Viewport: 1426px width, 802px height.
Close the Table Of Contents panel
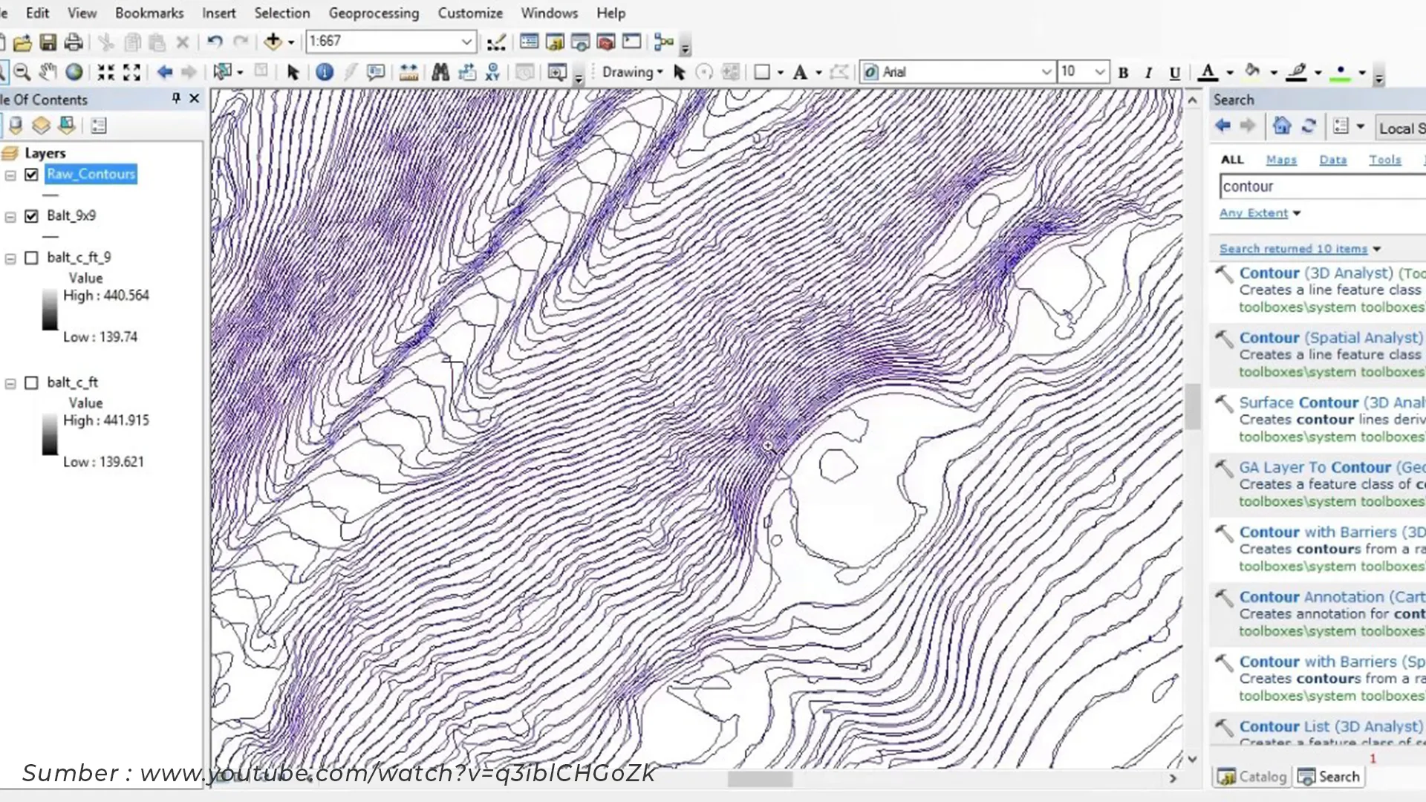coord(195,98)
